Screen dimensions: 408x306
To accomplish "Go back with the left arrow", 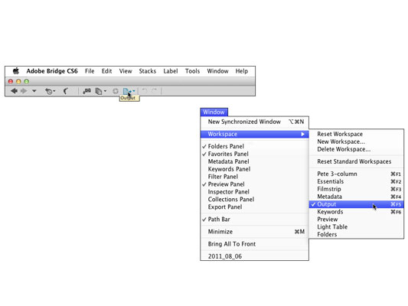I will click(x=14, y=91).
